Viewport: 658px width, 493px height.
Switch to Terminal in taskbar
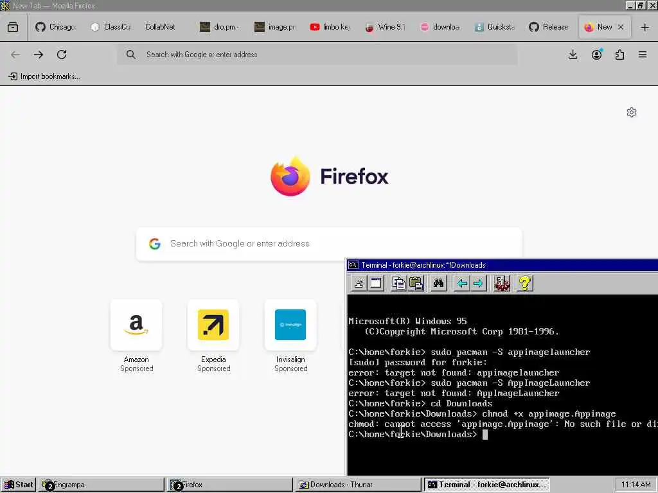[x=486, y=485]
